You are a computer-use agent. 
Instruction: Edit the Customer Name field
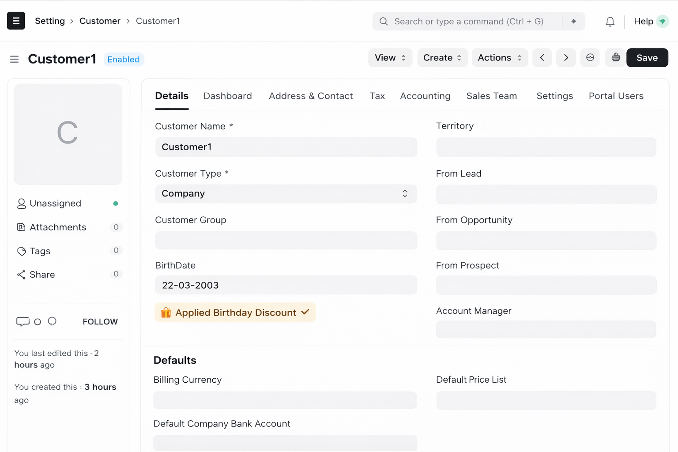click(286, 147)
